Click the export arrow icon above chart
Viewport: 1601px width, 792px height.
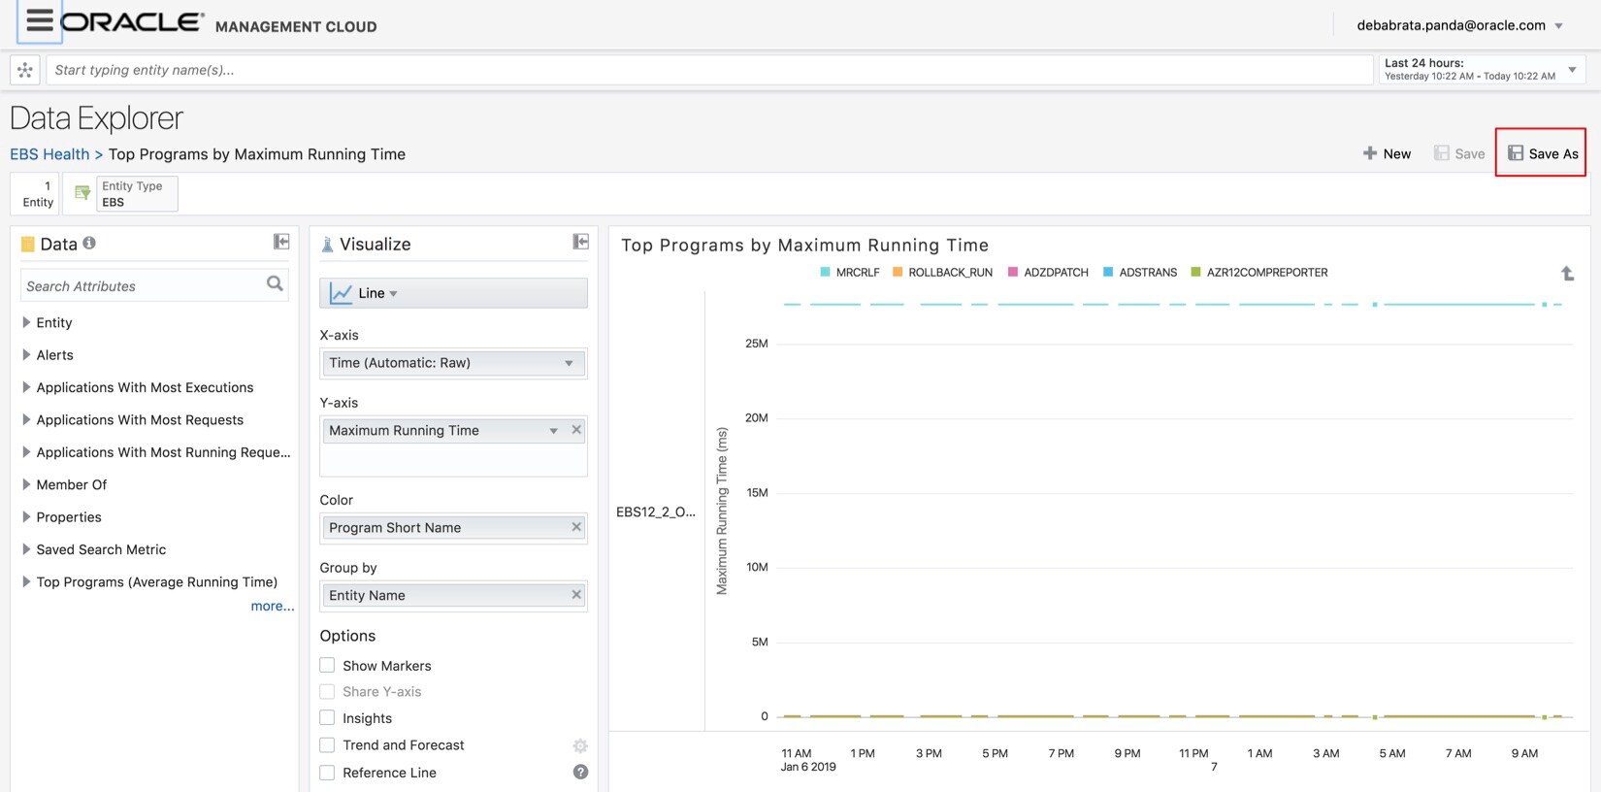(1567, 274)
